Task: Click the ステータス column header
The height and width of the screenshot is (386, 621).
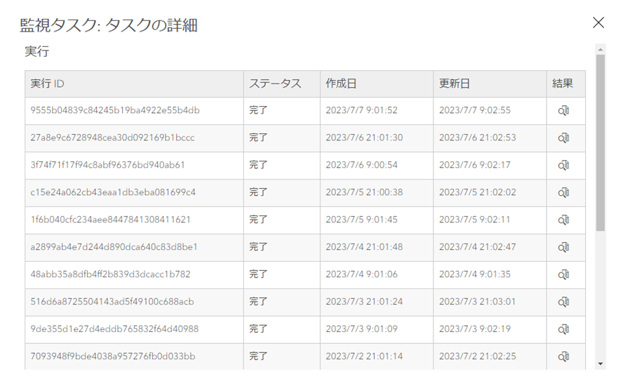Action: (275, 84)
